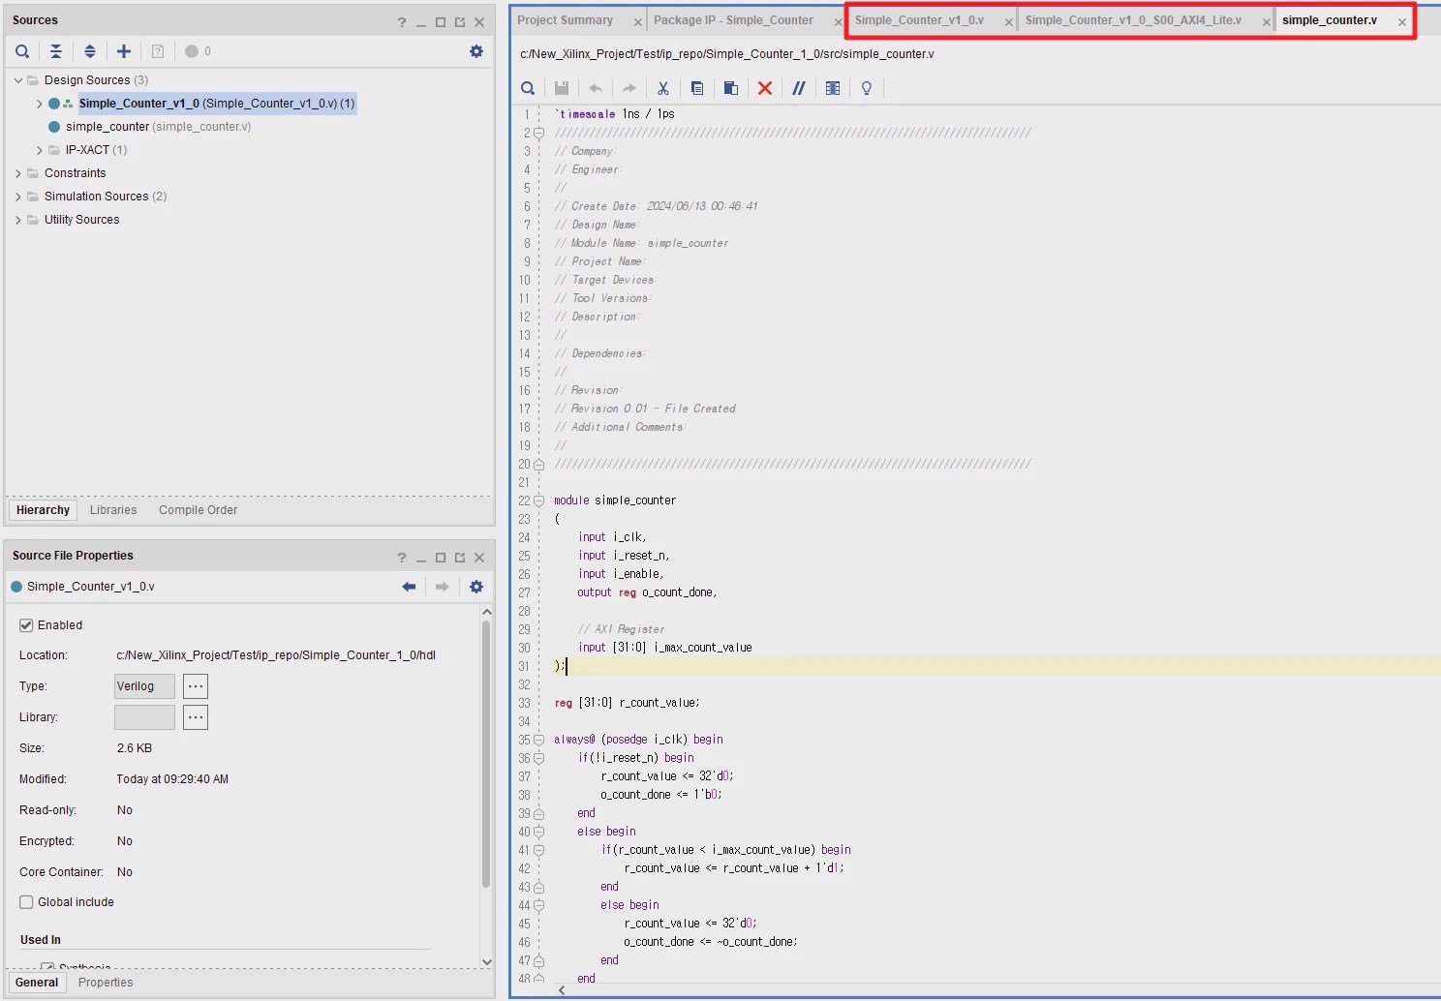Browse file Type with ellipsis button
This screenshot has width=1441, height=1001.
click(196, 686)
